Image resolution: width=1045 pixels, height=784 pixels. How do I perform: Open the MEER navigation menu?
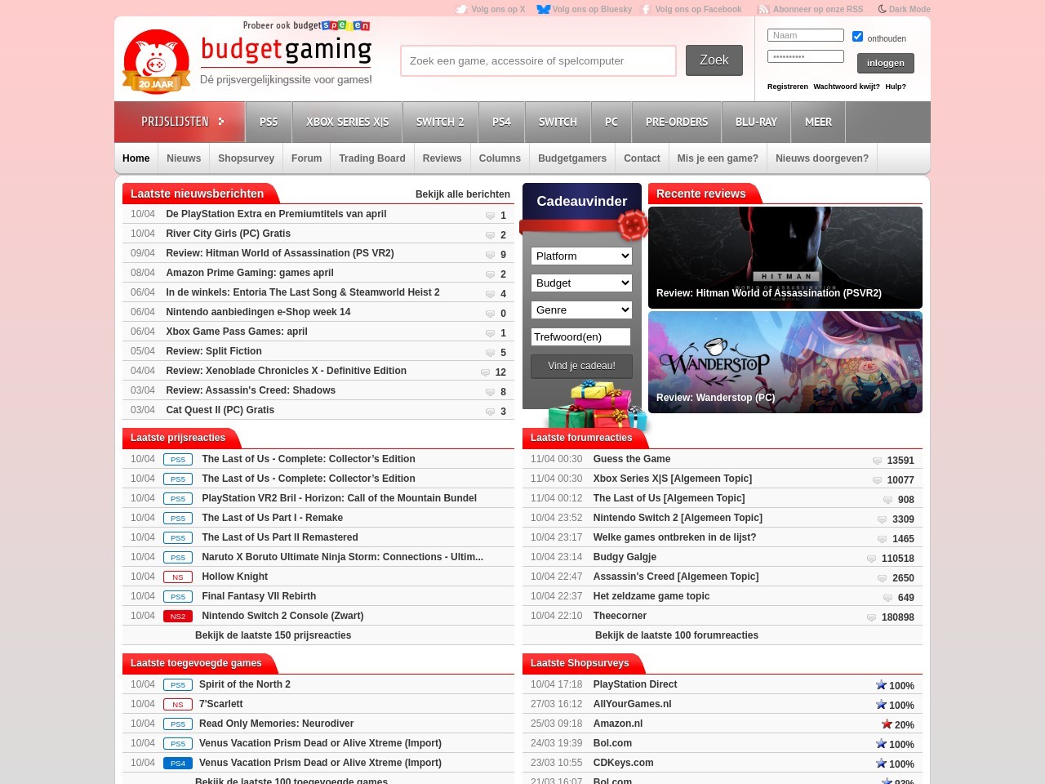point(818,122)
